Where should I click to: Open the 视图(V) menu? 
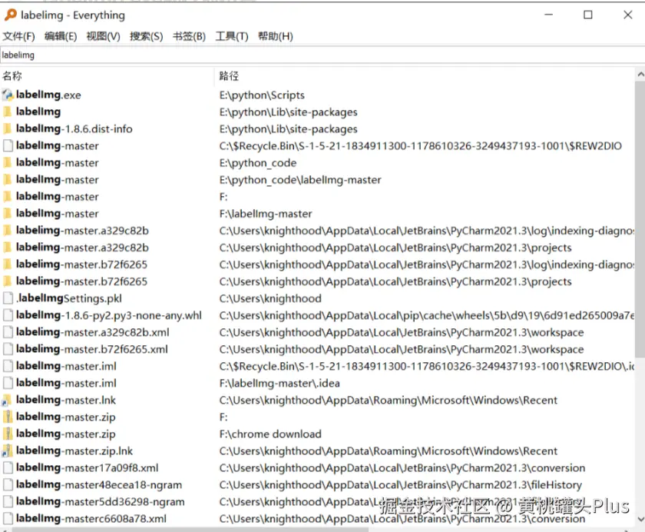[103, 36]
